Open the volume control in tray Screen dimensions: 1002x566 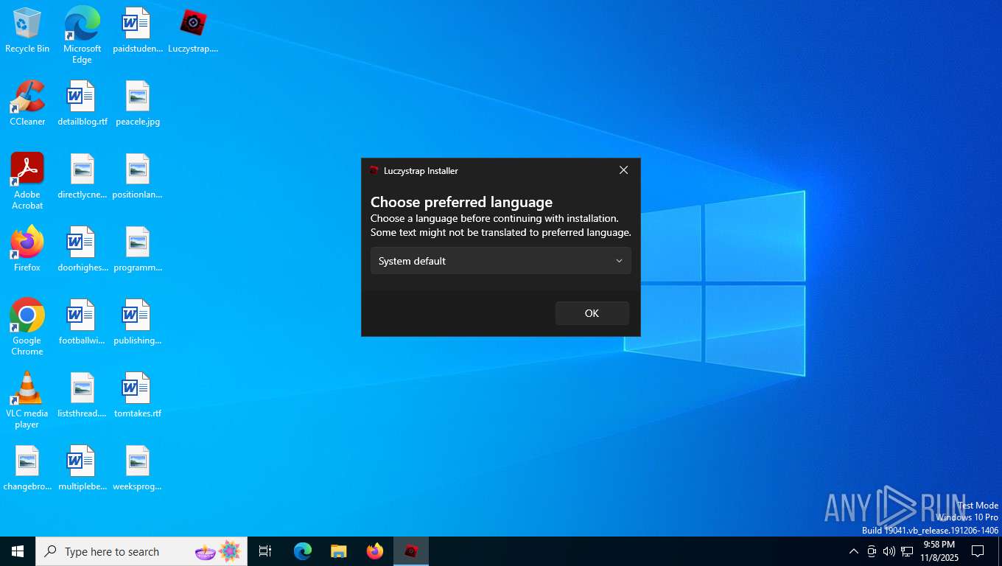(889, 551)
